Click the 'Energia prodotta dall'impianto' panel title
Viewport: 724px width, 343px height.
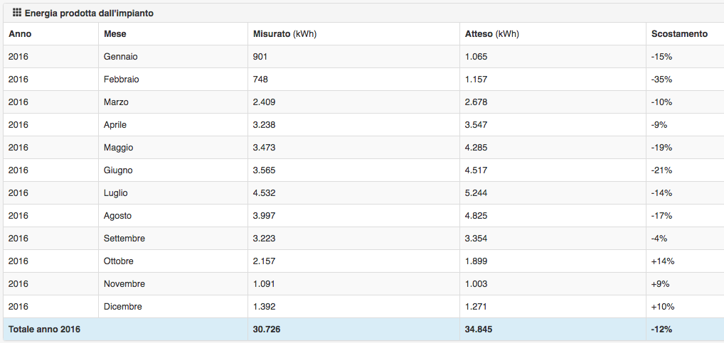coord(89,13)
